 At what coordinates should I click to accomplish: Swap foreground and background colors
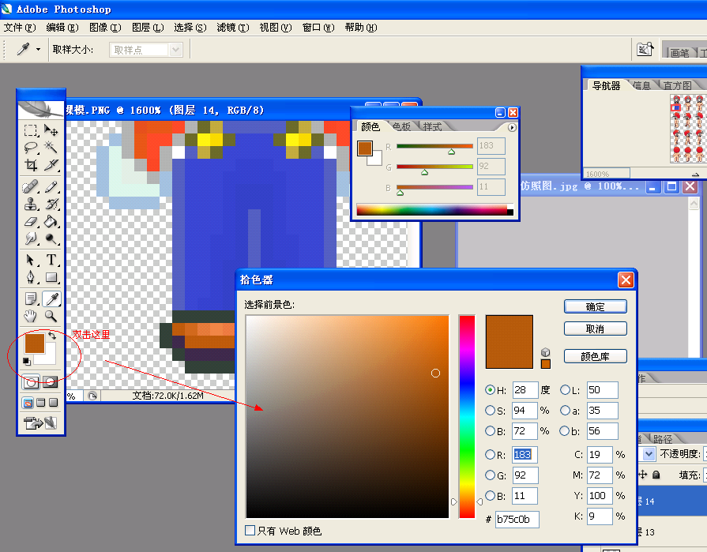(x=52, y=336)
